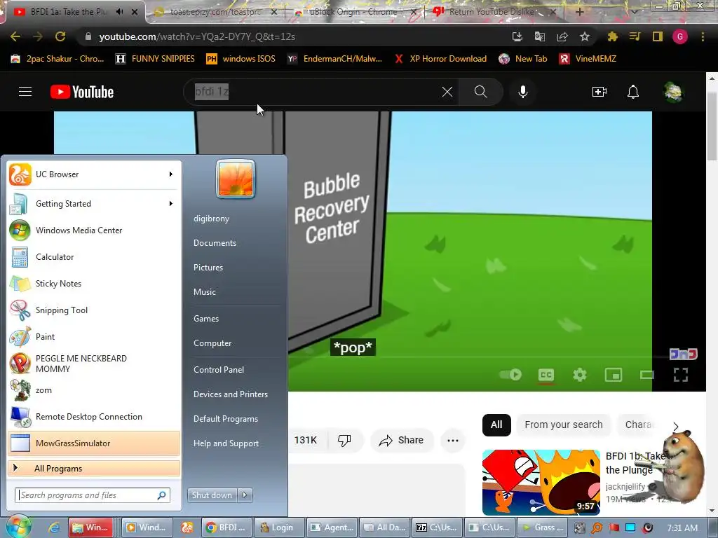The image size is (718, 538).
Task: Open zom program from Start menu
Action: click(x=94, y=390)
